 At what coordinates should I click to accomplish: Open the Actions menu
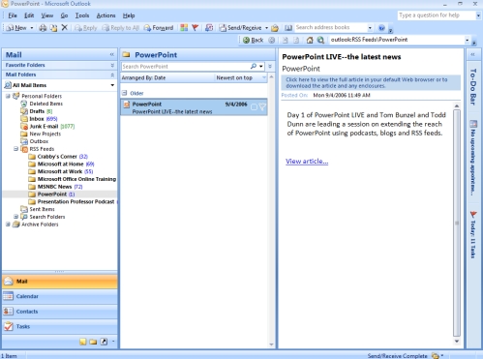tap(106, 15)
